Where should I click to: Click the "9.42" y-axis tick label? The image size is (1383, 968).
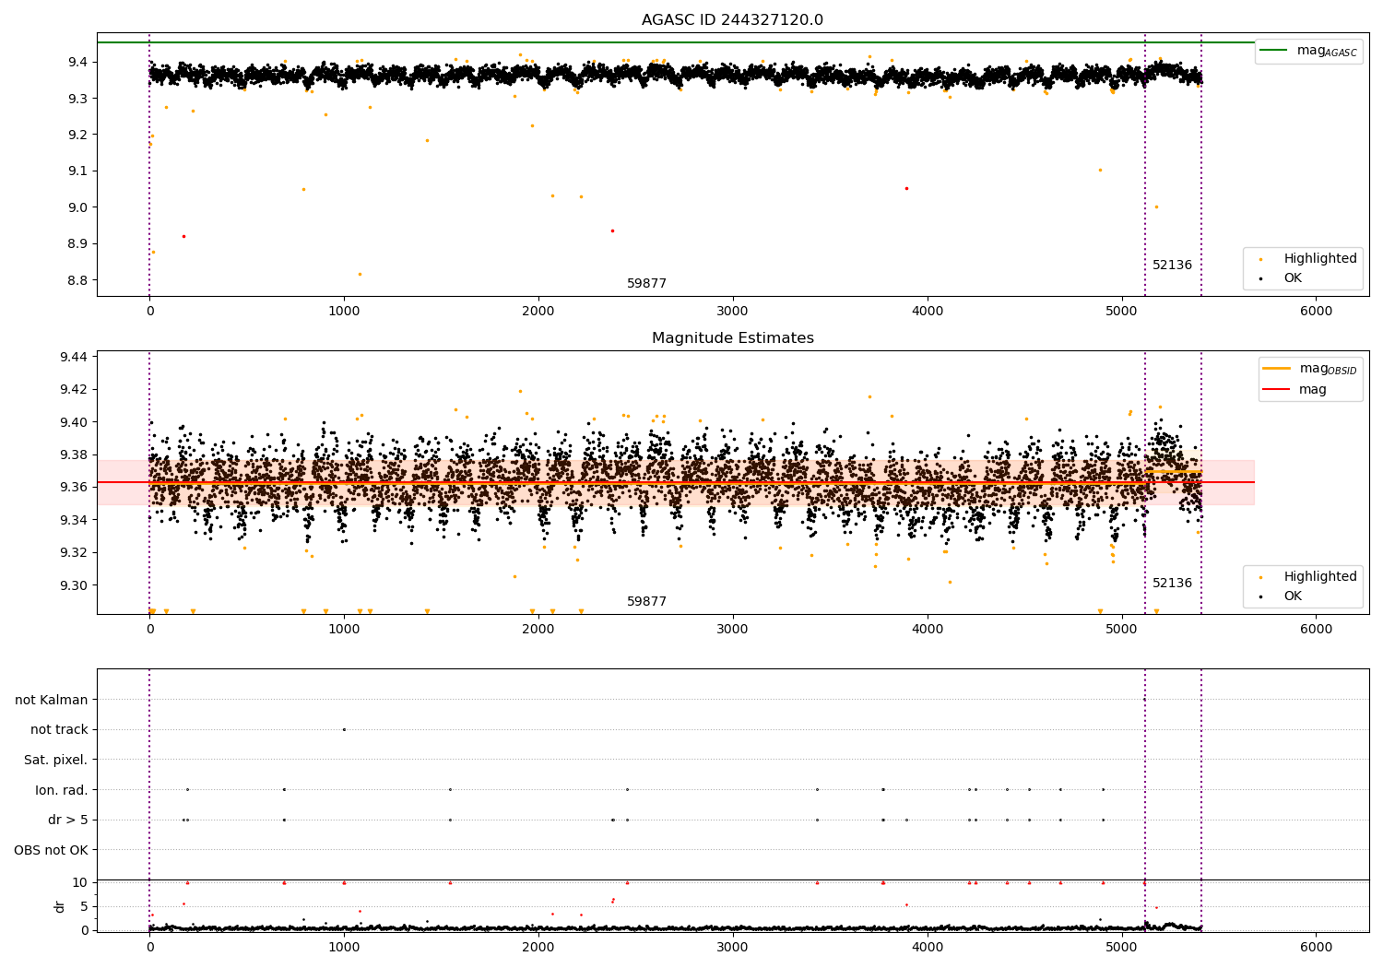(x=74, y=389)
